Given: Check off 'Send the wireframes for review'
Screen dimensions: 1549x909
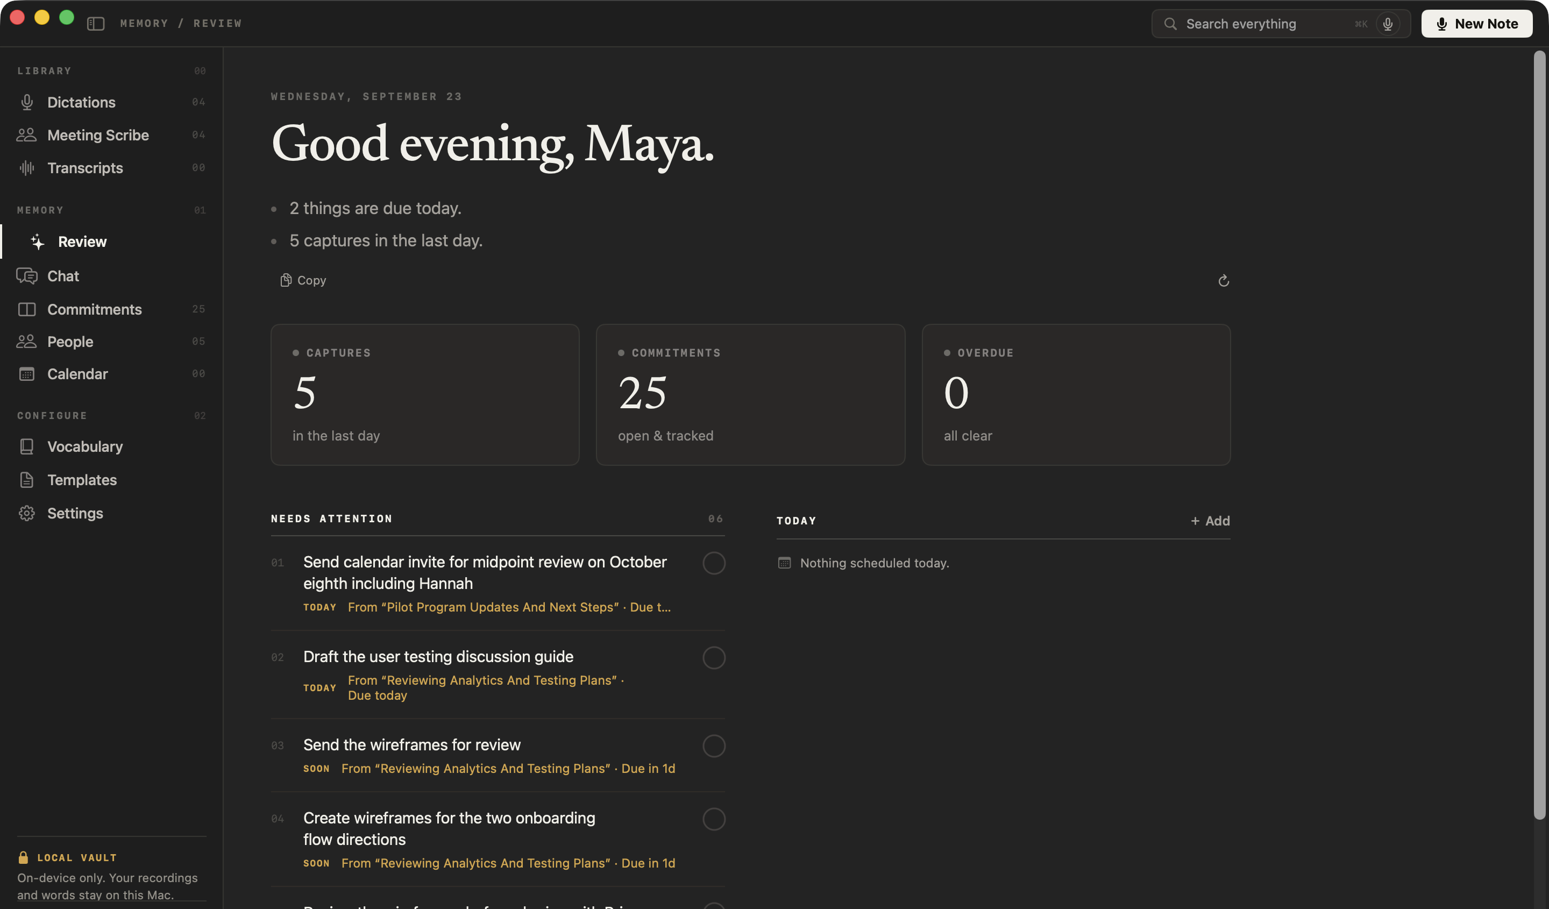Looking at the screenshot, I should pyautogui.click(x=714, y=746).
